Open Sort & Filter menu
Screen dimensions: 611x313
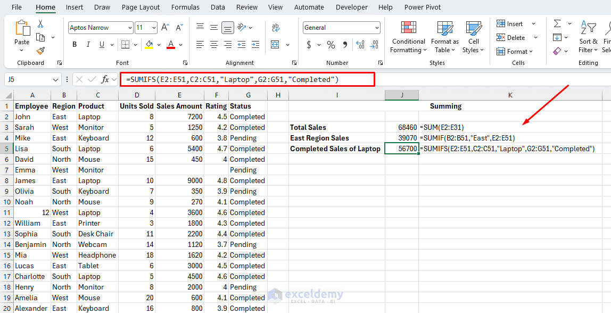(588, 37)
